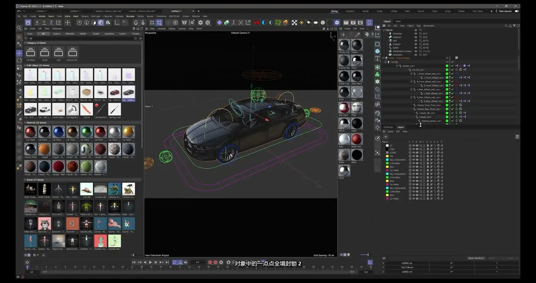Add a Cube primitive from the side palette
Viewport: 536px width, 283px height.
click(377, 51)
